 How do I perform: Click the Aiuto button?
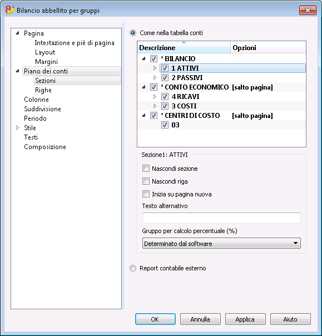click(x=290, y=319)
